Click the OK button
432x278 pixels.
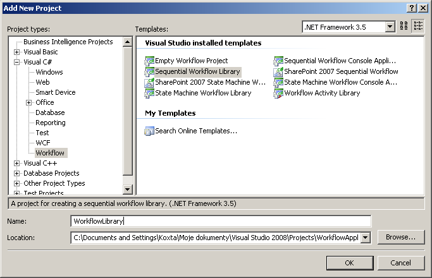pyautogui.click(x=350, y=263)
